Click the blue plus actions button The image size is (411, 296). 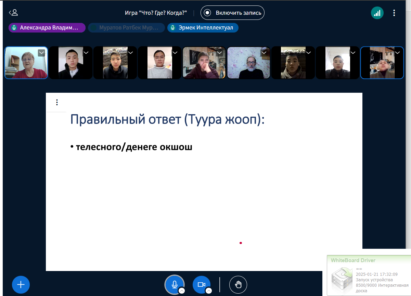coord(21,284)
